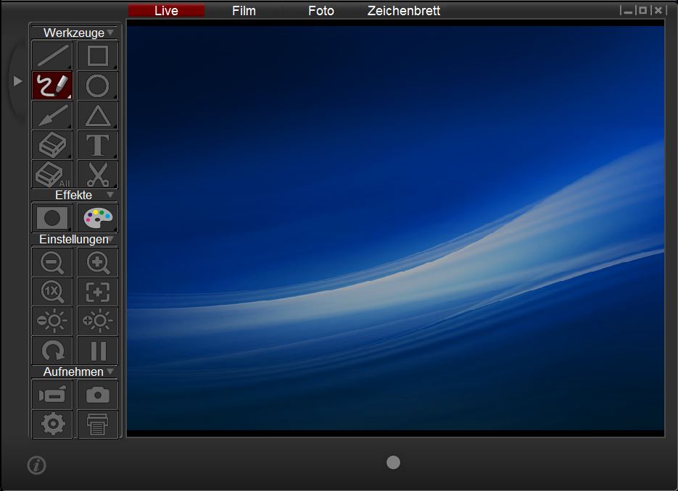Toggle the mask effect icon
This screenshot has width=678, height=491.
(52, 217)
